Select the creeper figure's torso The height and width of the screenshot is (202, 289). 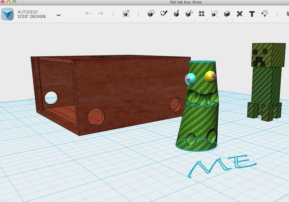click(x=266, y=86)
